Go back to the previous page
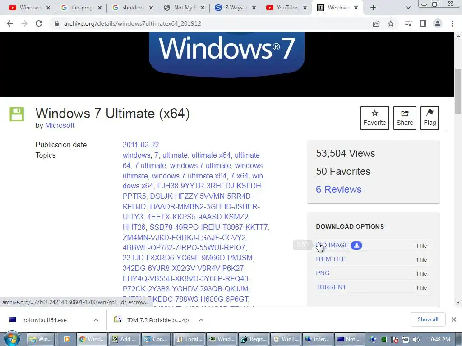Screen dimensions: 462x346 pos(10,23)
